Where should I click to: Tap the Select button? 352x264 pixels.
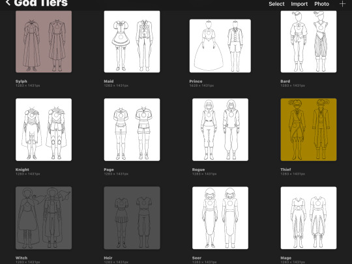(x=276, y=4)
